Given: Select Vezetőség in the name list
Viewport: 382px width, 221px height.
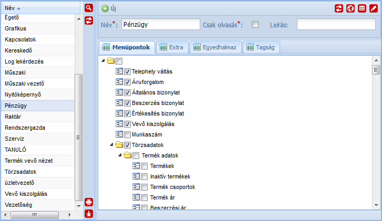Looking at the screenshot, I should click(x=38, y=205).
